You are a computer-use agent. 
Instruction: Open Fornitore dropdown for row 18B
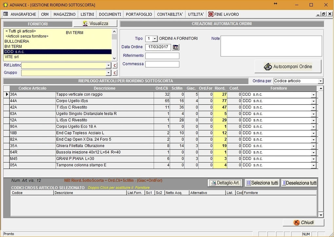pos(313,133)
